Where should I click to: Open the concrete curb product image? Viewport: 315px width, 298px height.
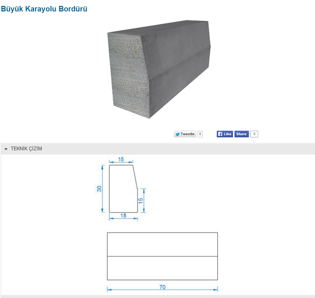coord(159,69)
